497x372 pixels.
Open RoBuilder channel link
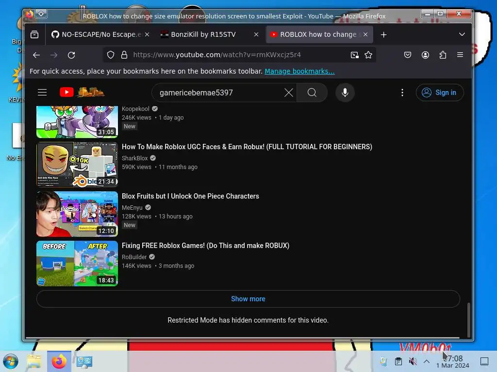tap(134, 257)
